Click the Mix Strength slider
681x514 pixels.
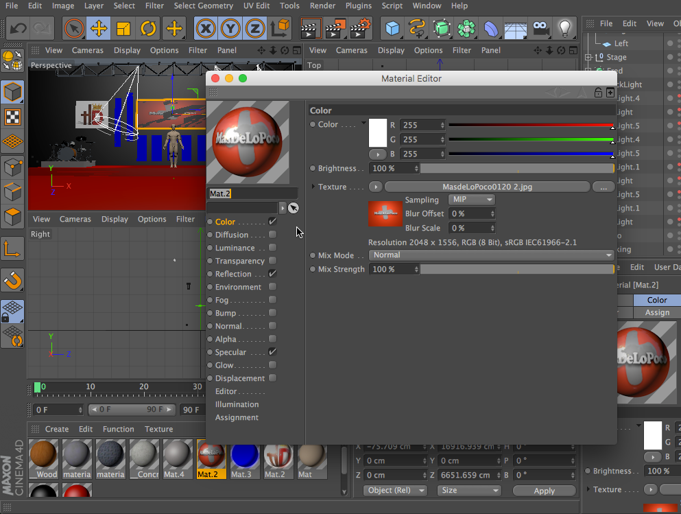517,270
